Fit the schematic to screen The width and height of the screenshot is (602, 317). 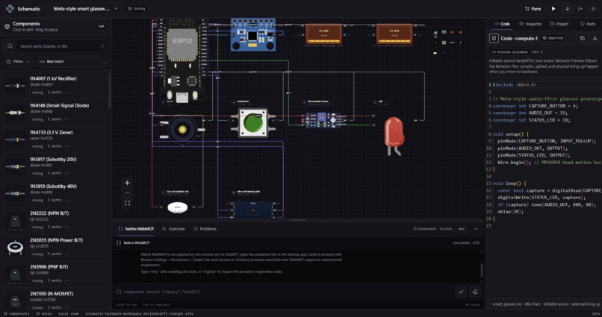pyautogui.click(x=127, y=203)
